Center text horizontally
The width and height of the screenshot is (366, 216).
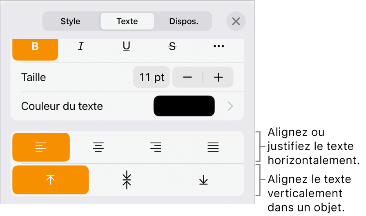pos(98,147)
